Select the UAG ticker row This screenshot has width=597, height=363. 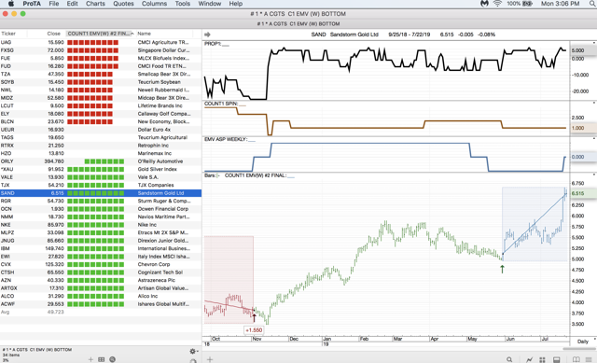click(101, 42)
